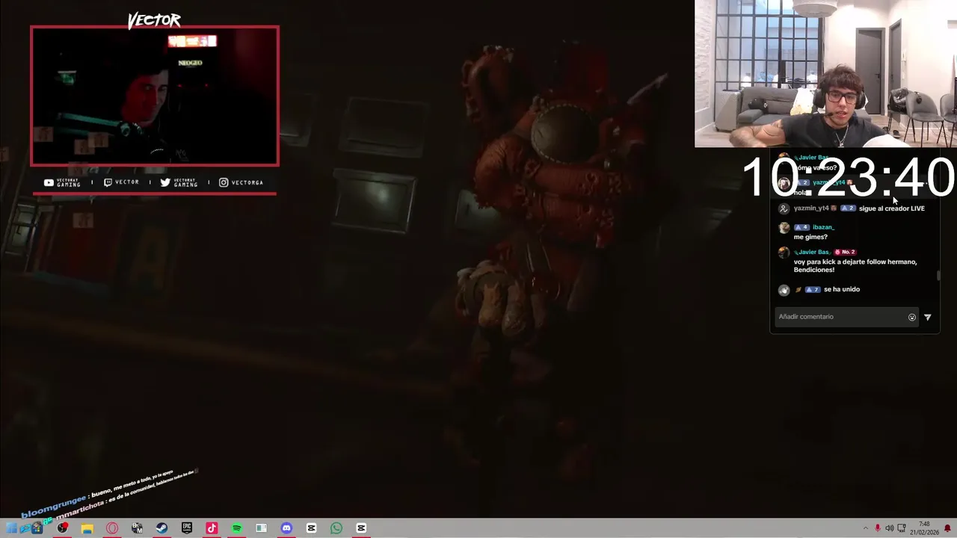Viewport: 957px width, 538px height.
Task: Click the Instagram icon in Vector overlay
Action: coord(224,182)
